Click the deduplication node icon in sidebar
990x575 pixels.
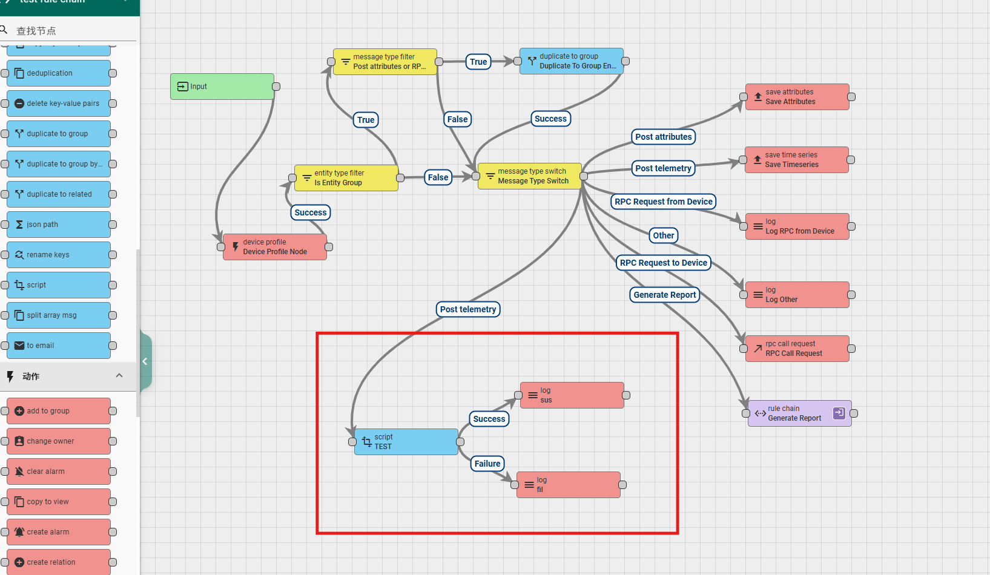tap(19, 73)
